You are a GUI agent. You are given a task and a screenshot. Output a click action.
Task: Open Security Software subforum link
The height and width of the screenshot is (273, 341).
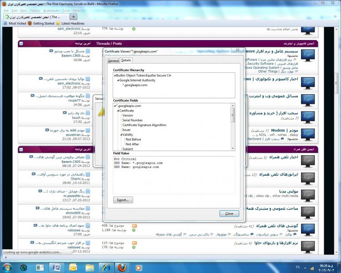[261, 64]
